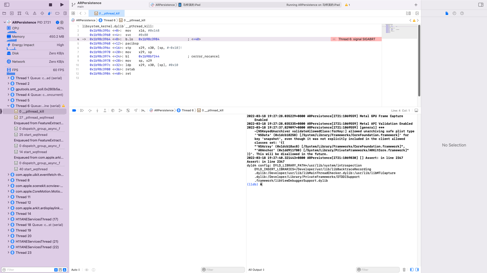
Task: Collapse Thread 6 disclosure triangle
Action: (8, 106)
